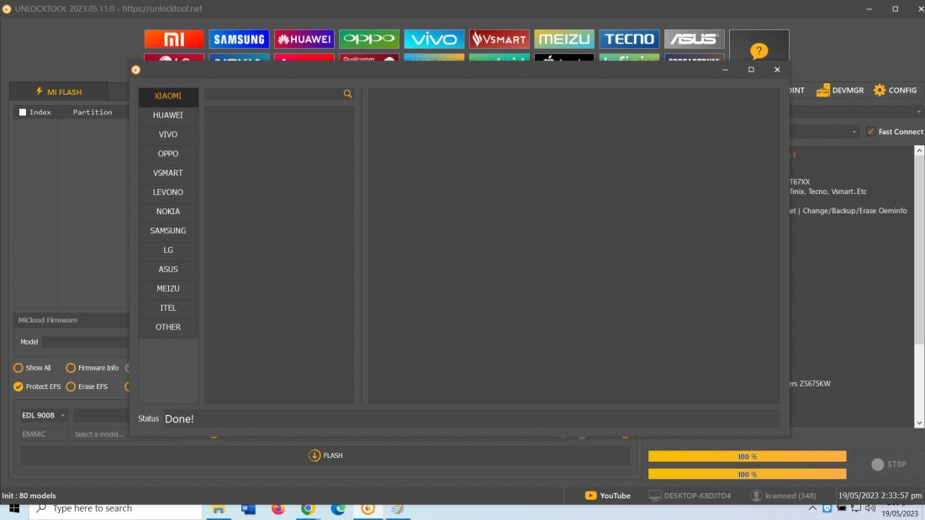Select NOKIA in the brand list
The image size is (925, 520).
(x=168, y=211)
